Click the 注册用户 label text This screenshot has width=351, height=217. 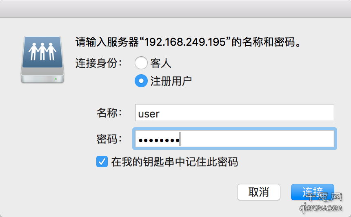171,81
